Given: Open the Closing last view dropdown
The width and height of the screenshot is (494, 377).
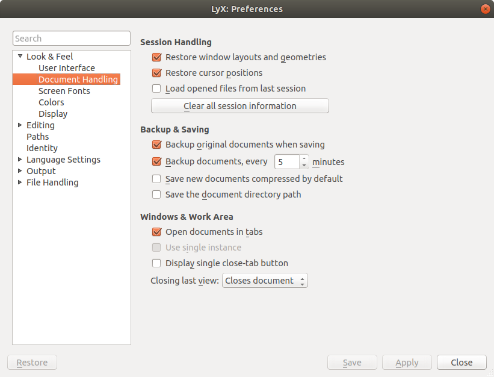Looking at the screenshot, I should [x=265, y=281].
